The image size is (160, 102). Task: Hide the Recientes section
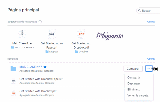[151, 59]
